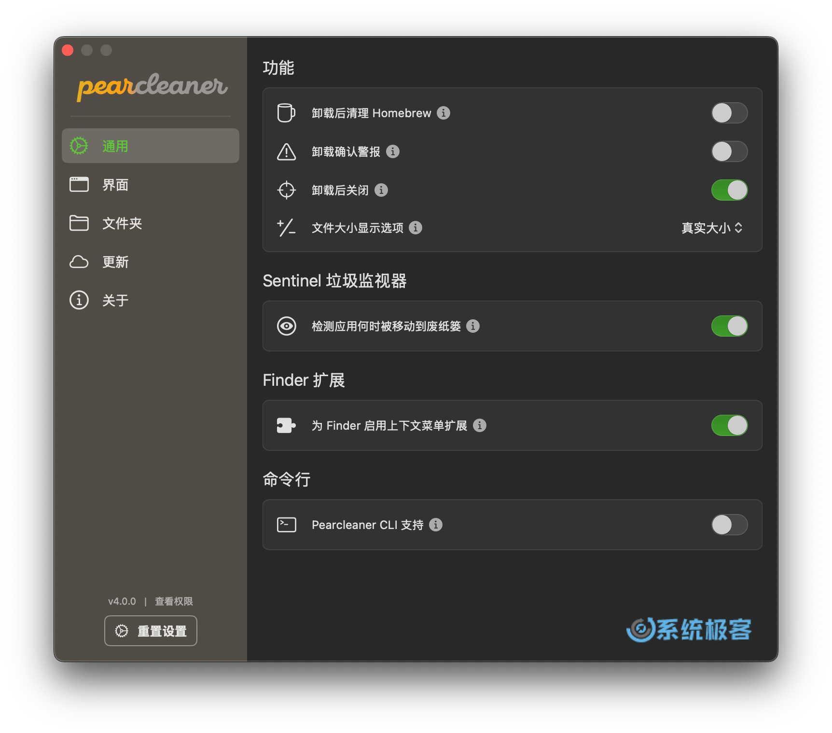
Task: Click the info circle icon beside 关于
Action: click(79, 300)
